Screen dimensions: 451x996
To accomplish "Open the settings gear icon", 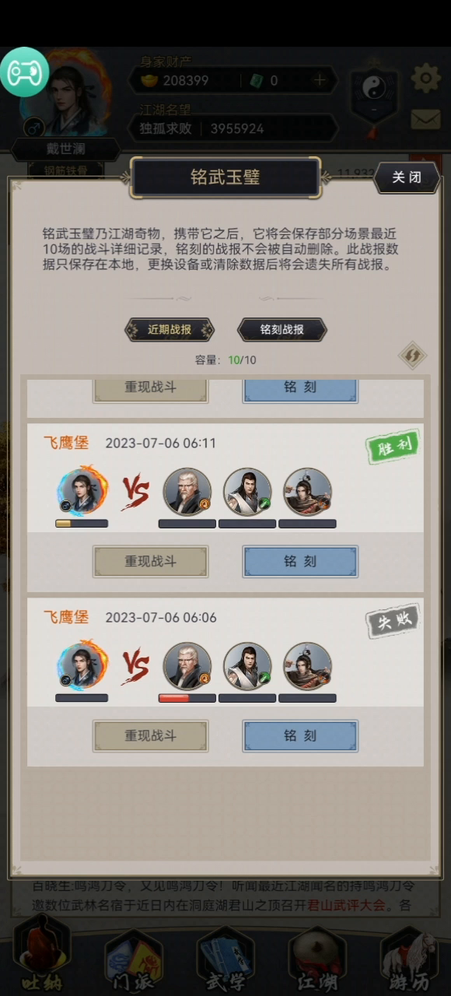I will tap(425, 78).
